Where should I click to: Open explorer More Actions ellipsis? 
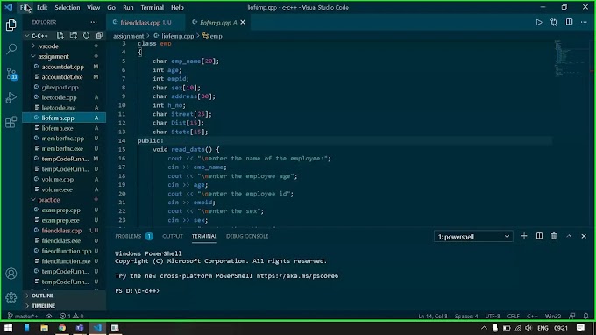click(94, 22)
